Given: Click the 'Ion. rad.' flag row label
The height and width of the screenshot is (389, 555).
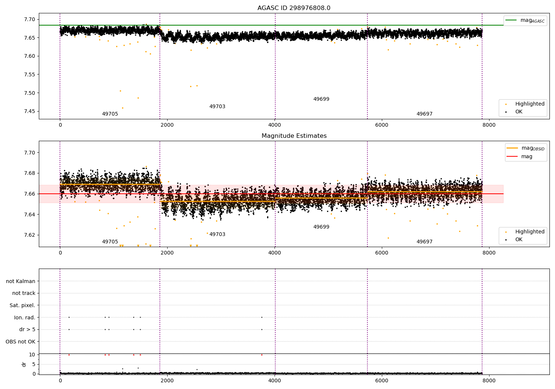Looking at the screenshot, I should pyautogui.click(x=25, y=318).
